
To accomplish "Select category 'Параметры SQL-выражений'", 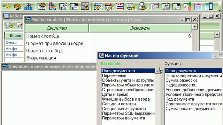I will point(128,114).
